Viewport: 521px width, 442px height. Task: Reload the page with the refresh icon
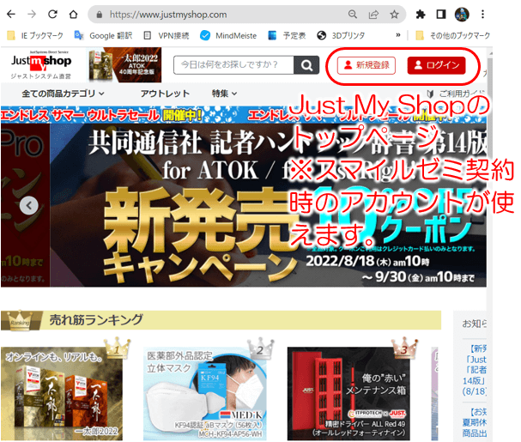click(52, 15)
